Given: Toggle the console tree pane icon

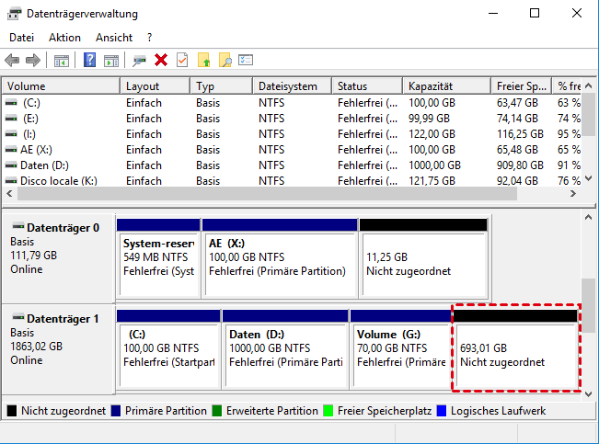Looking at the screenshot, I should click(62, 60).
